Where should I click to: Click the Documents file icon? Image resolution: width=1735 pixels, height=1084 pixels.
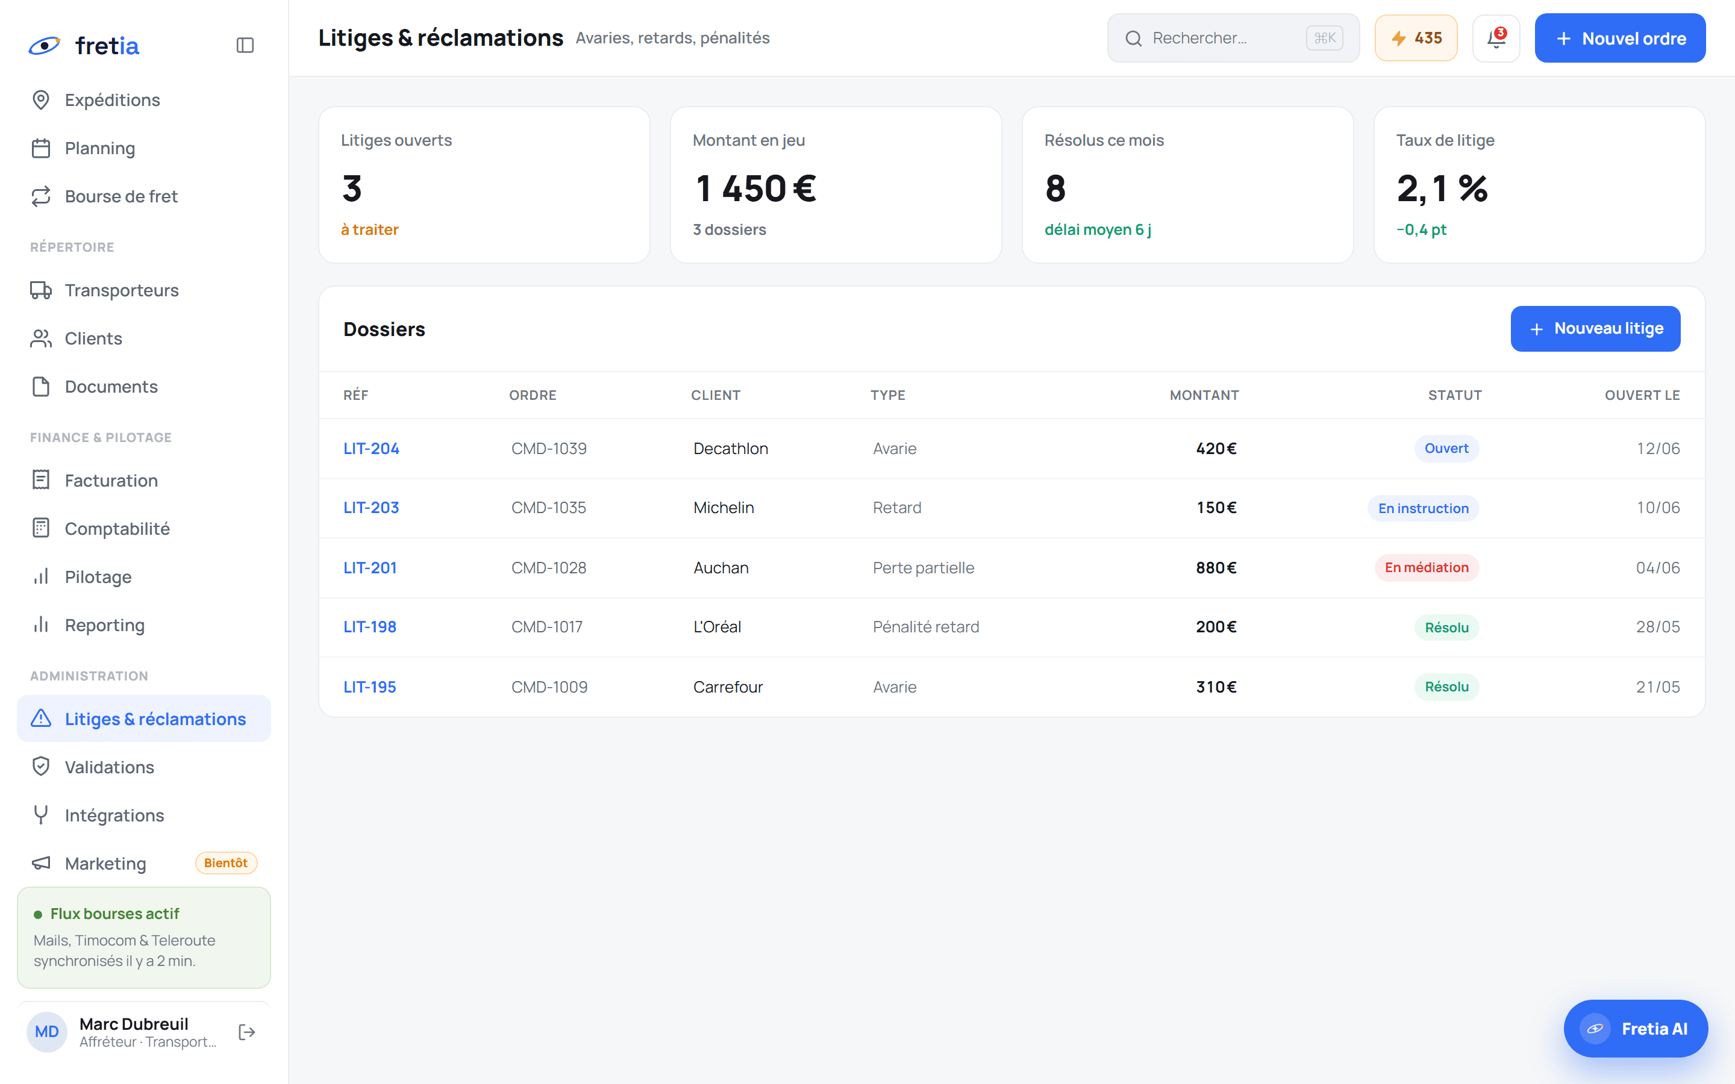click(41, 387)
